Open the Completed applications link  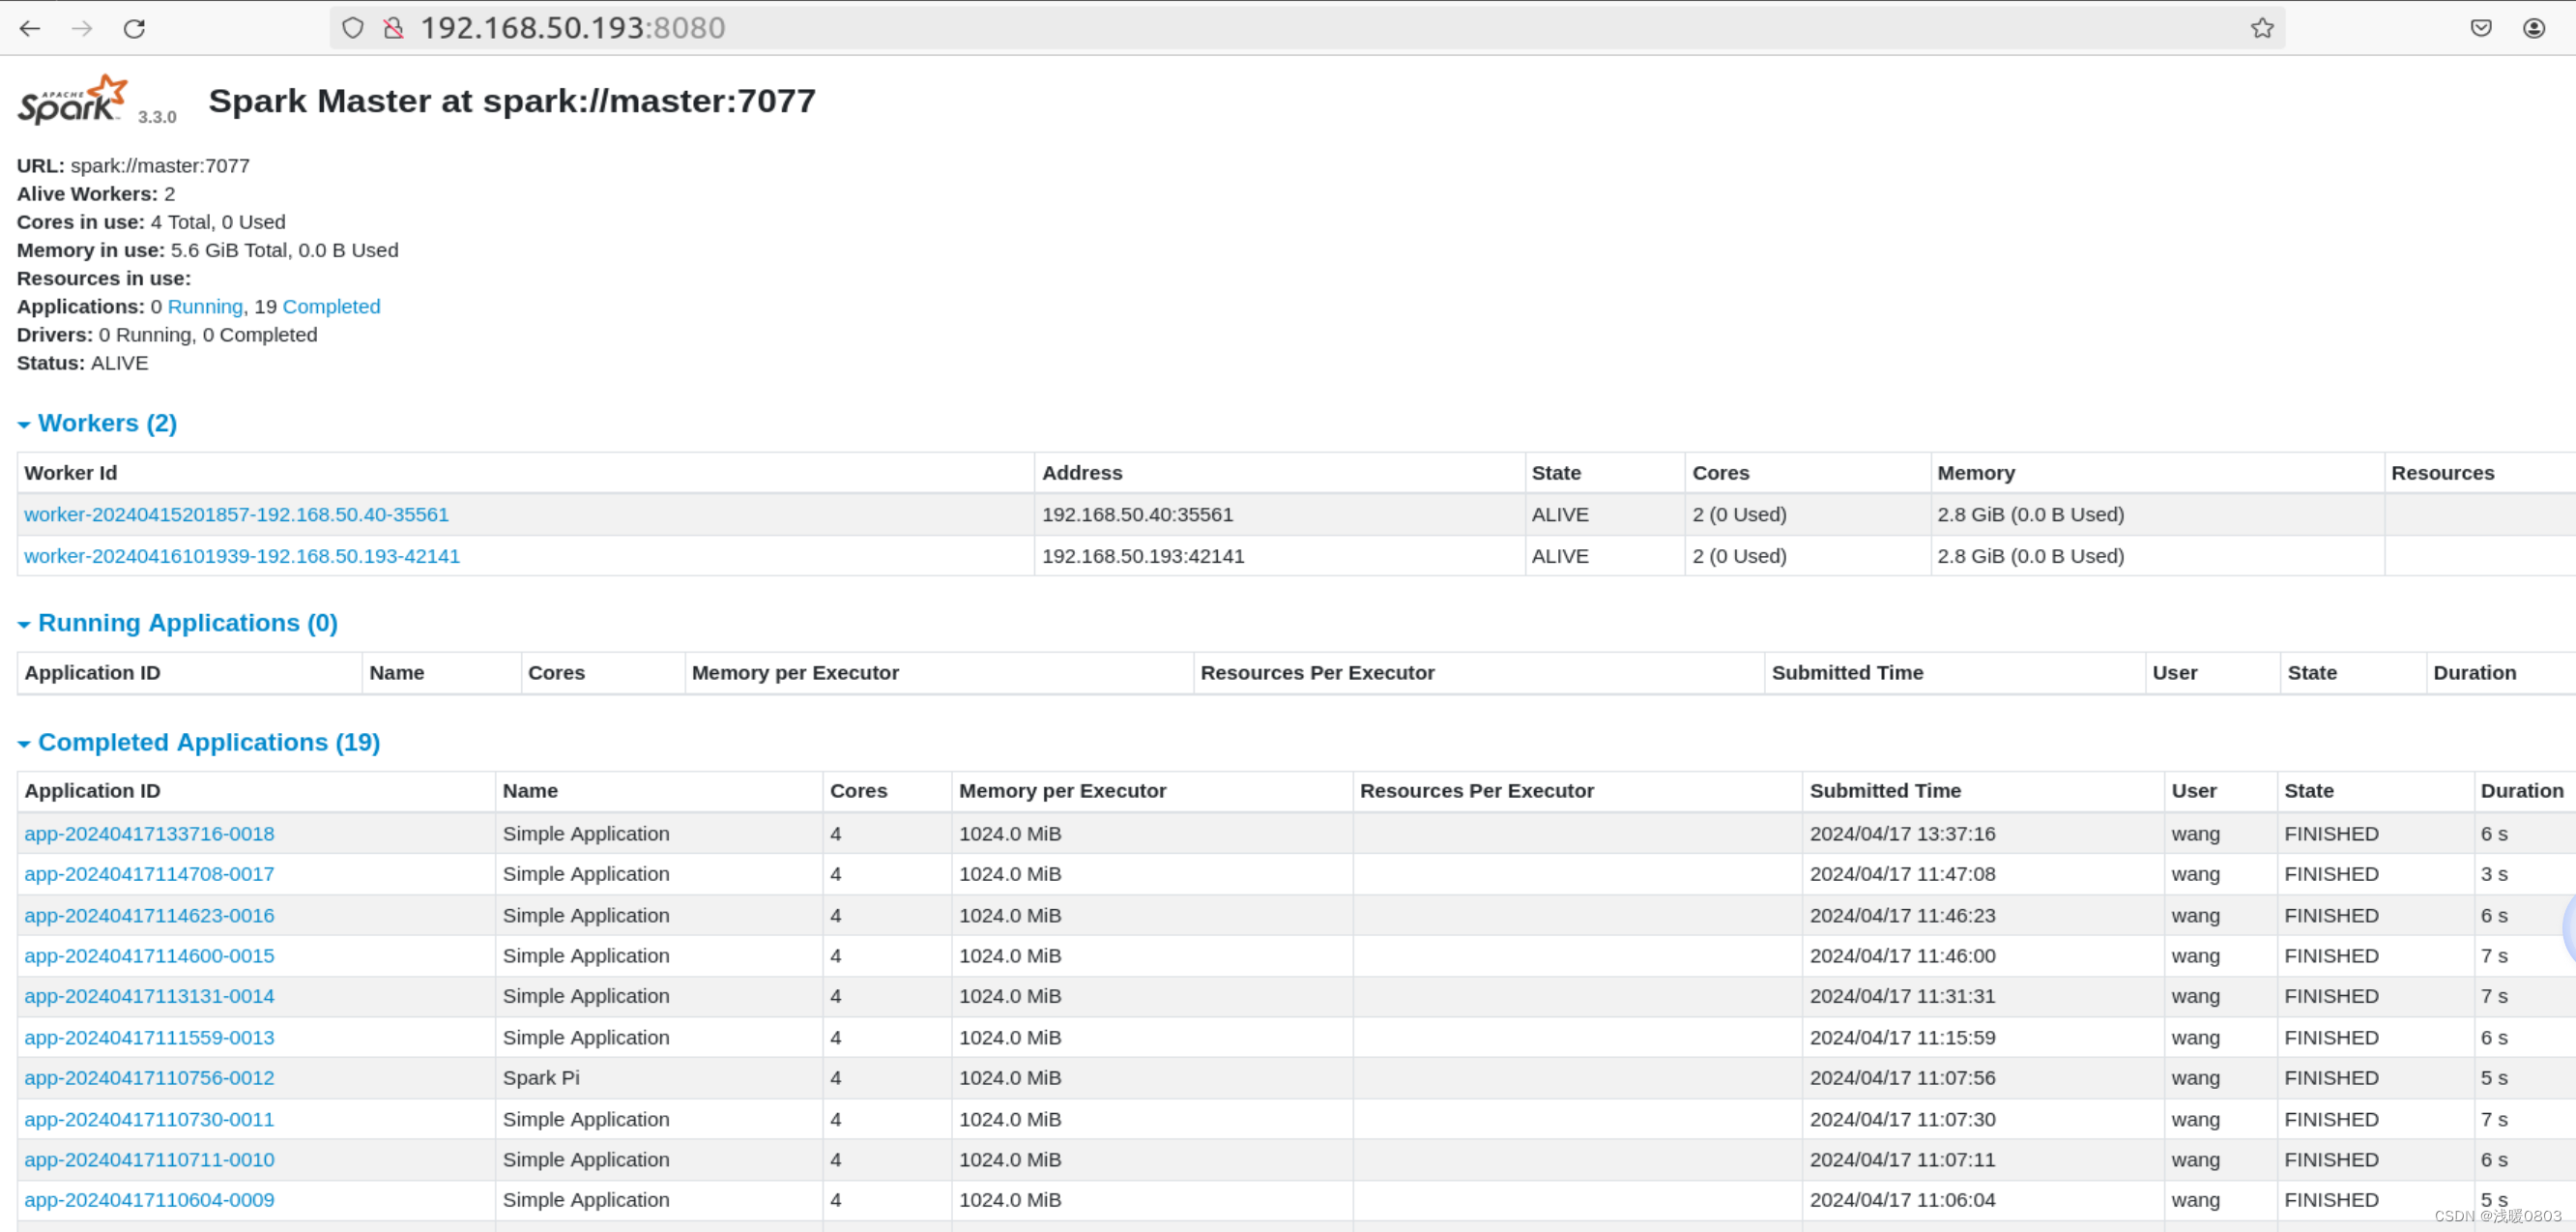(331, 307)
